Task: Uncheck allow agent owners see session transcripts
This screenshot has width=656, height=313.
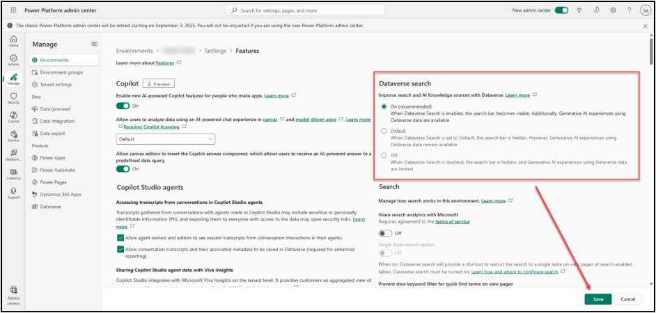Action: (x=120, y=237)
